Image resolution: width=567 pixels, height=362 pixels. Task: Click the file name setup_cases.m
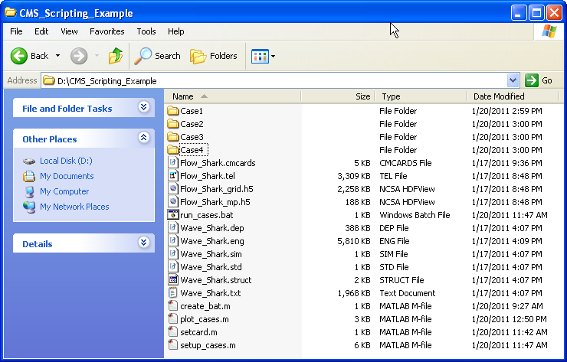click(208, 345)
